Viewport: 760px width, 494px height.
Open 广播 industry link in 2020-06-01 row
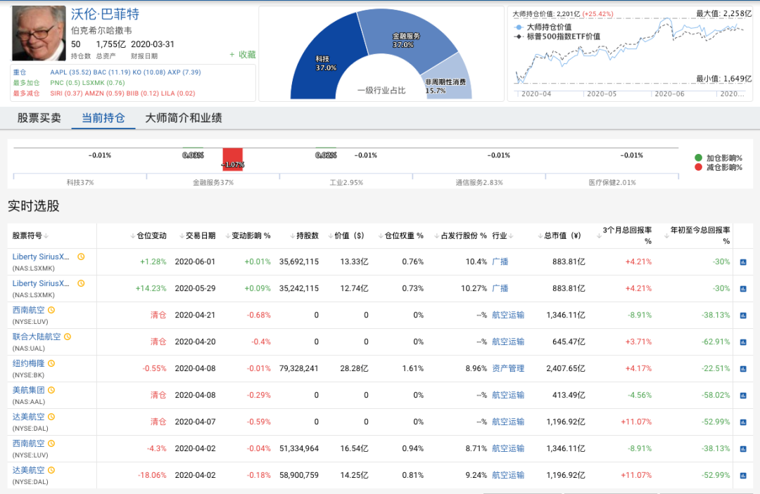click(500, 262)
